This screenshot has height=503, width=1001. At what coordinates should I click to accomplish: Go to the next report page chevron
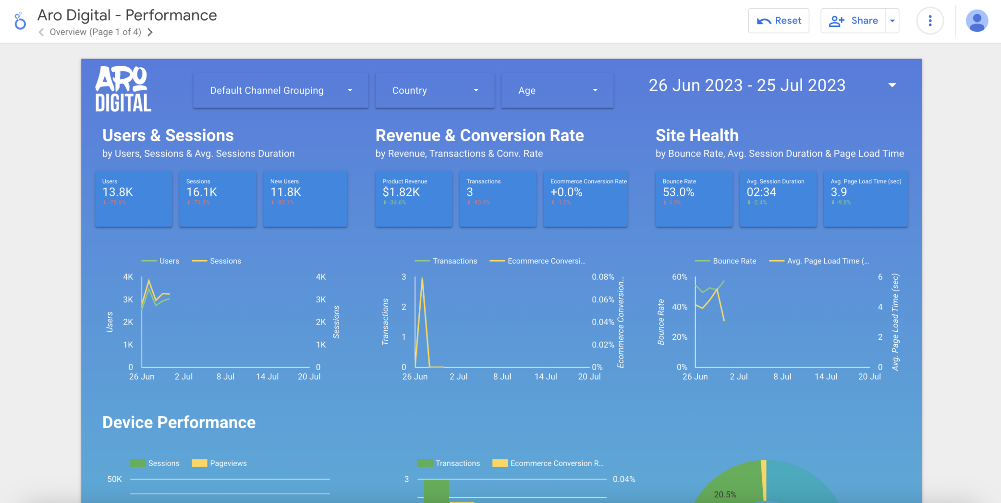coord(150,32)
